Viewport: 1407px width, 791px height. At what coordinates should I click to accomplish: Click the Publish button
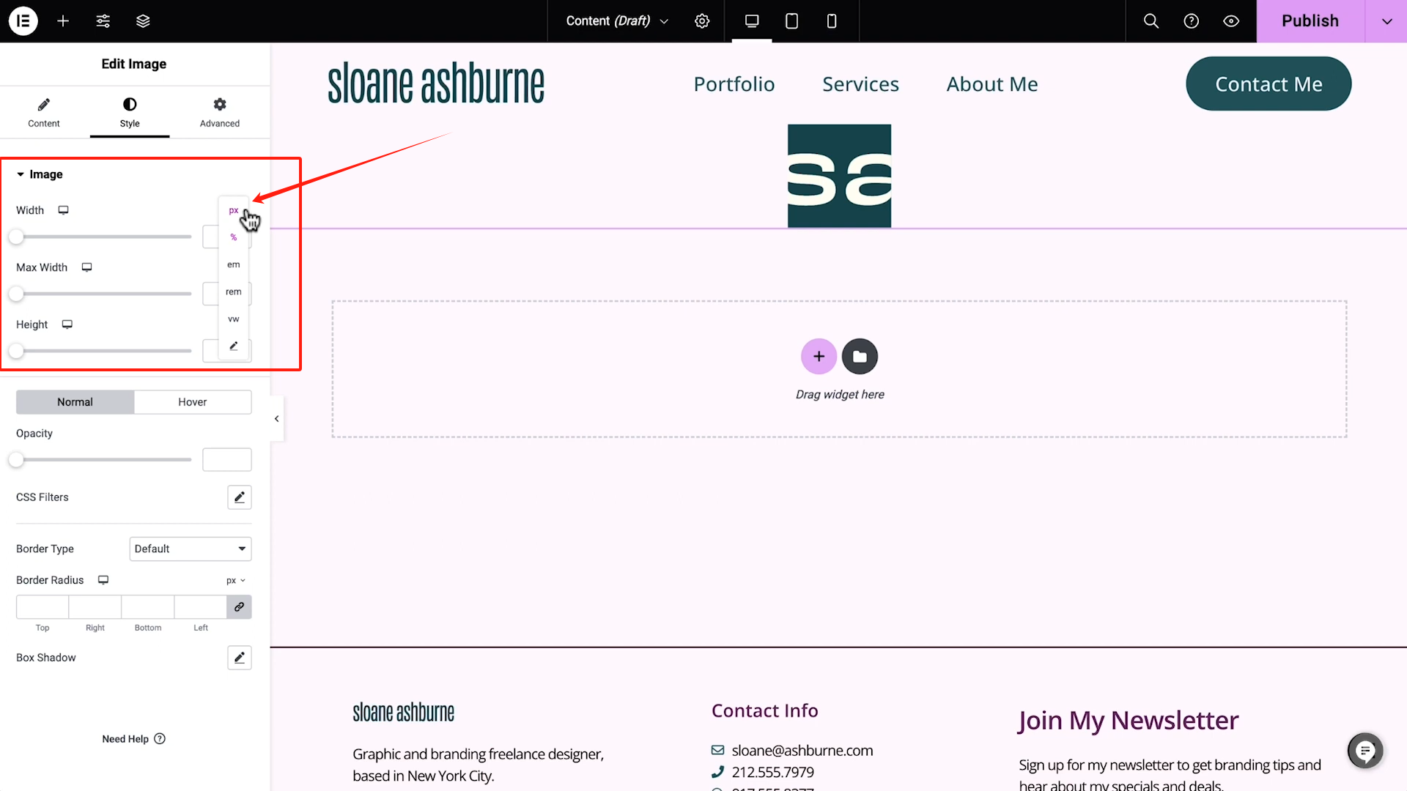click(x=1310, y=21)
